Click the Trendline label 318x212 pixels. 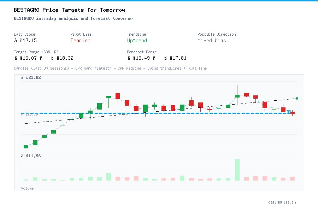(x=136, y=34)
